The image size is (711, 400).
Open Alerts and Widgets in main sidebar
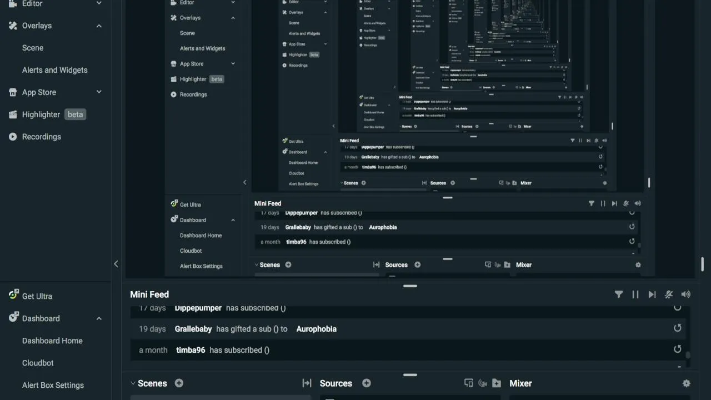[x=54, y=70]
